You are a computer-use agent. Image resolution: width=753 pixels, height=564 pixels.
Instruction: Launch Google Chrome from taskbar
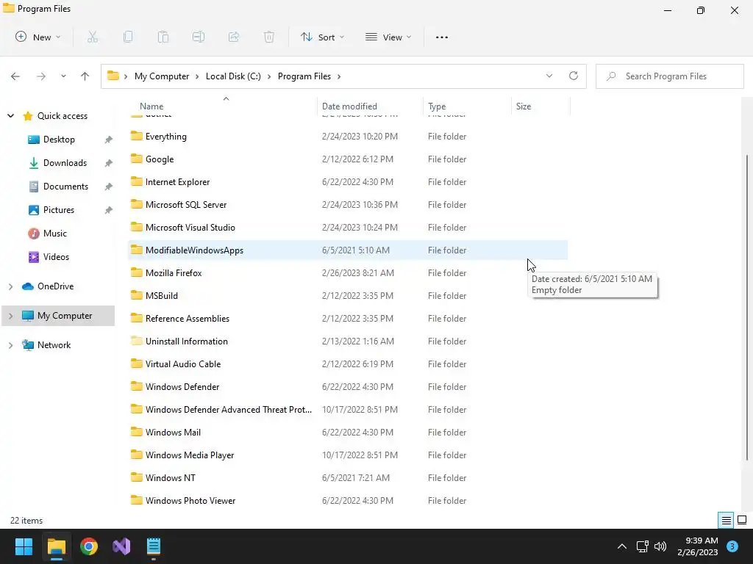(x=89, y=546)
